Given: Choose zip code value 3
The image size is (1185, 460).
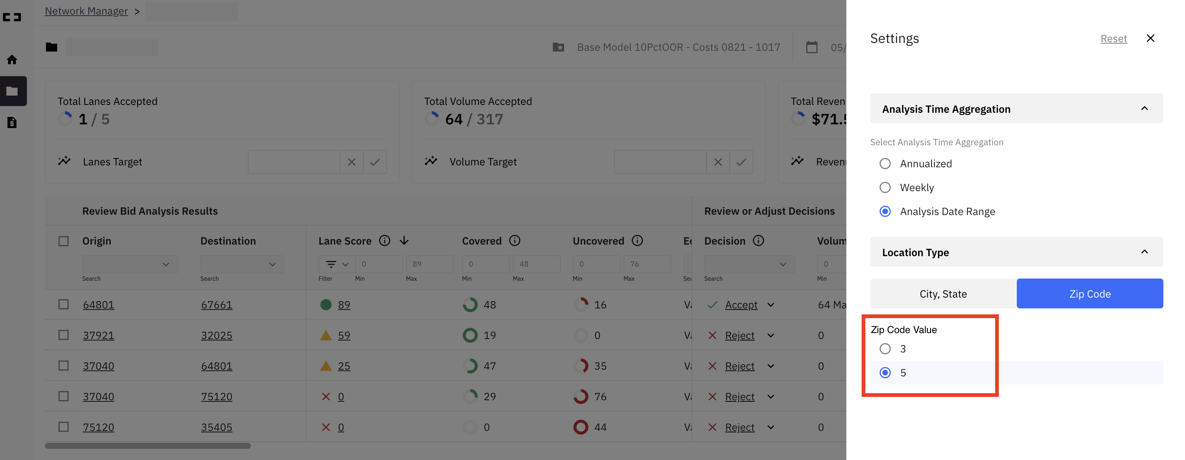Looking at the screenshot, I should 885,349.
